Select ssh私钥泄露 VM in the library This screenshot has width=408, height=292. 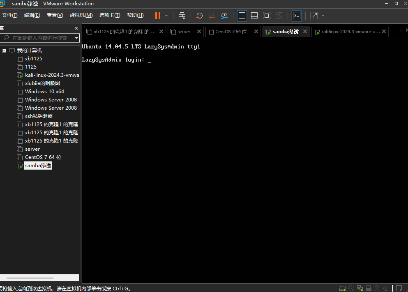click(x=39, y=116)
